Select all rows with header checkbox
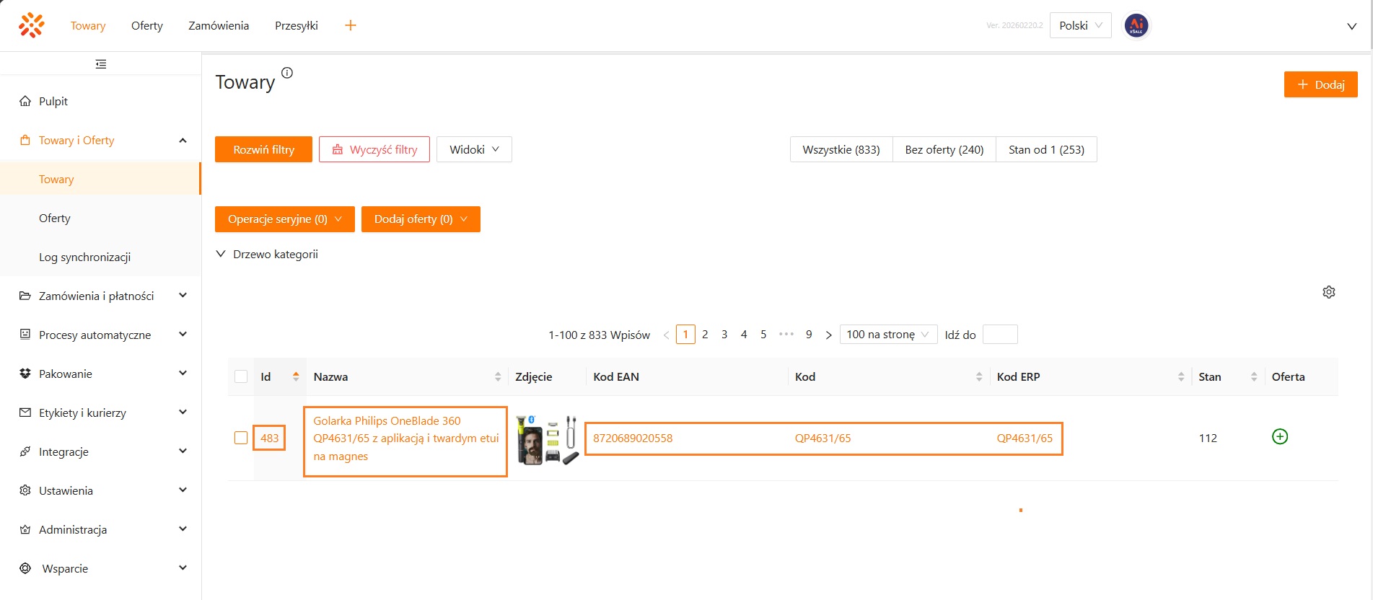 pyautogui.click(x=241, y=376)
